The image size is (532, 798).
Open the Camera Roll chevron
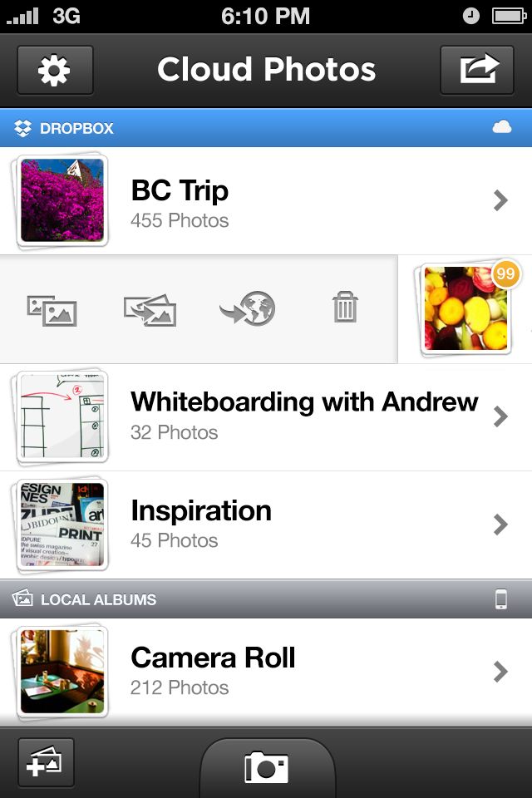[500, 672]
